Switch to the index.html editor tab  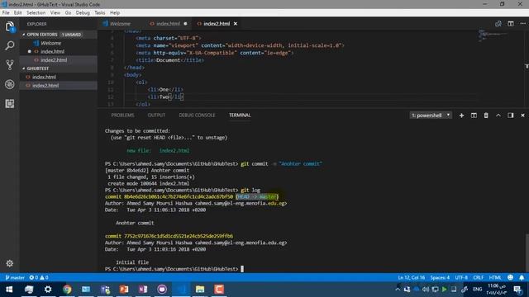[168, 24]
